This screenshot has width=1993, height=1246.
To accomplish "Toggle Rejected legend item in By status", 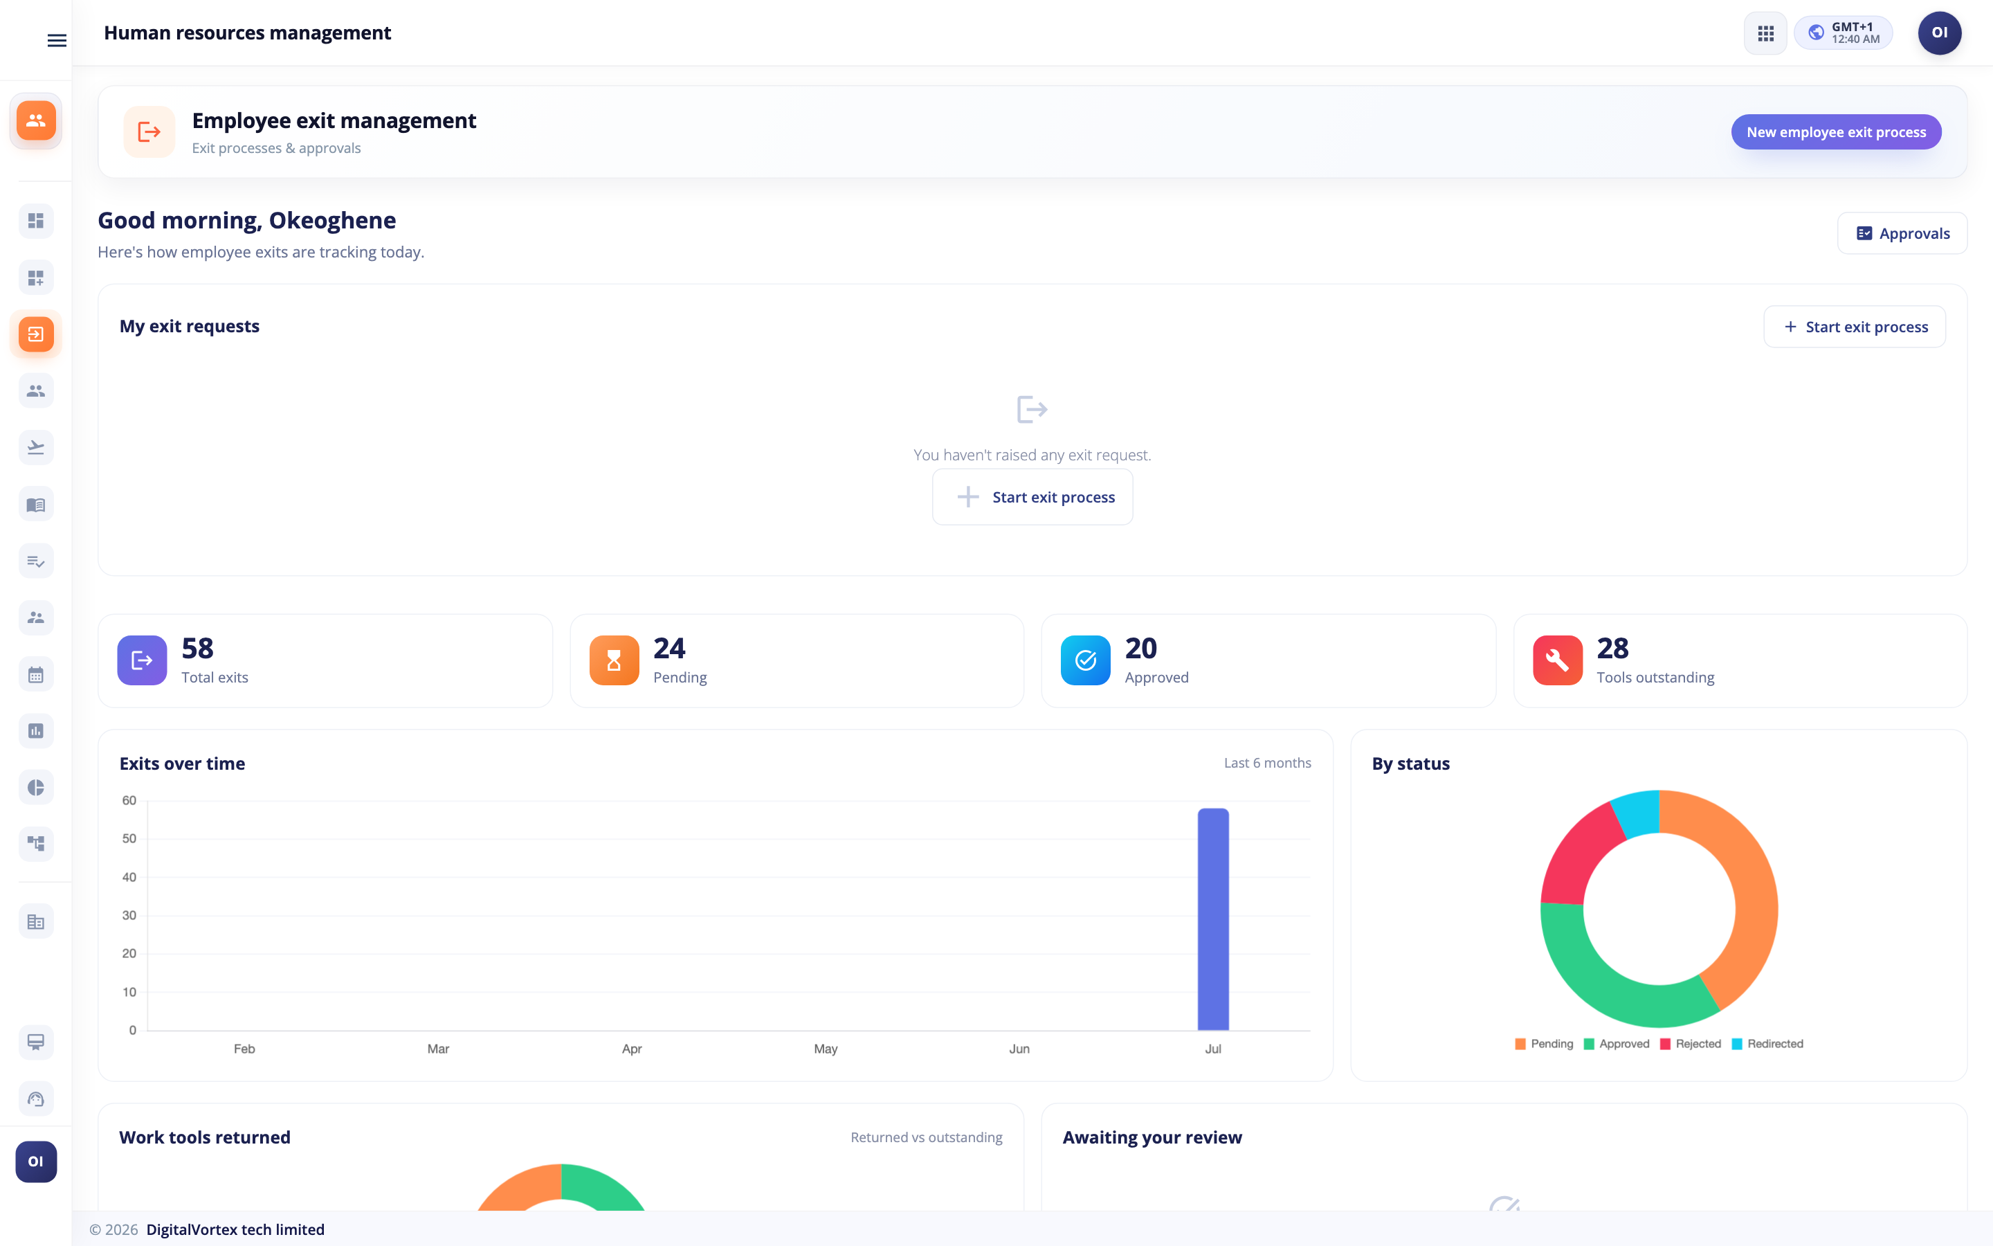I will [1690, 1043].
